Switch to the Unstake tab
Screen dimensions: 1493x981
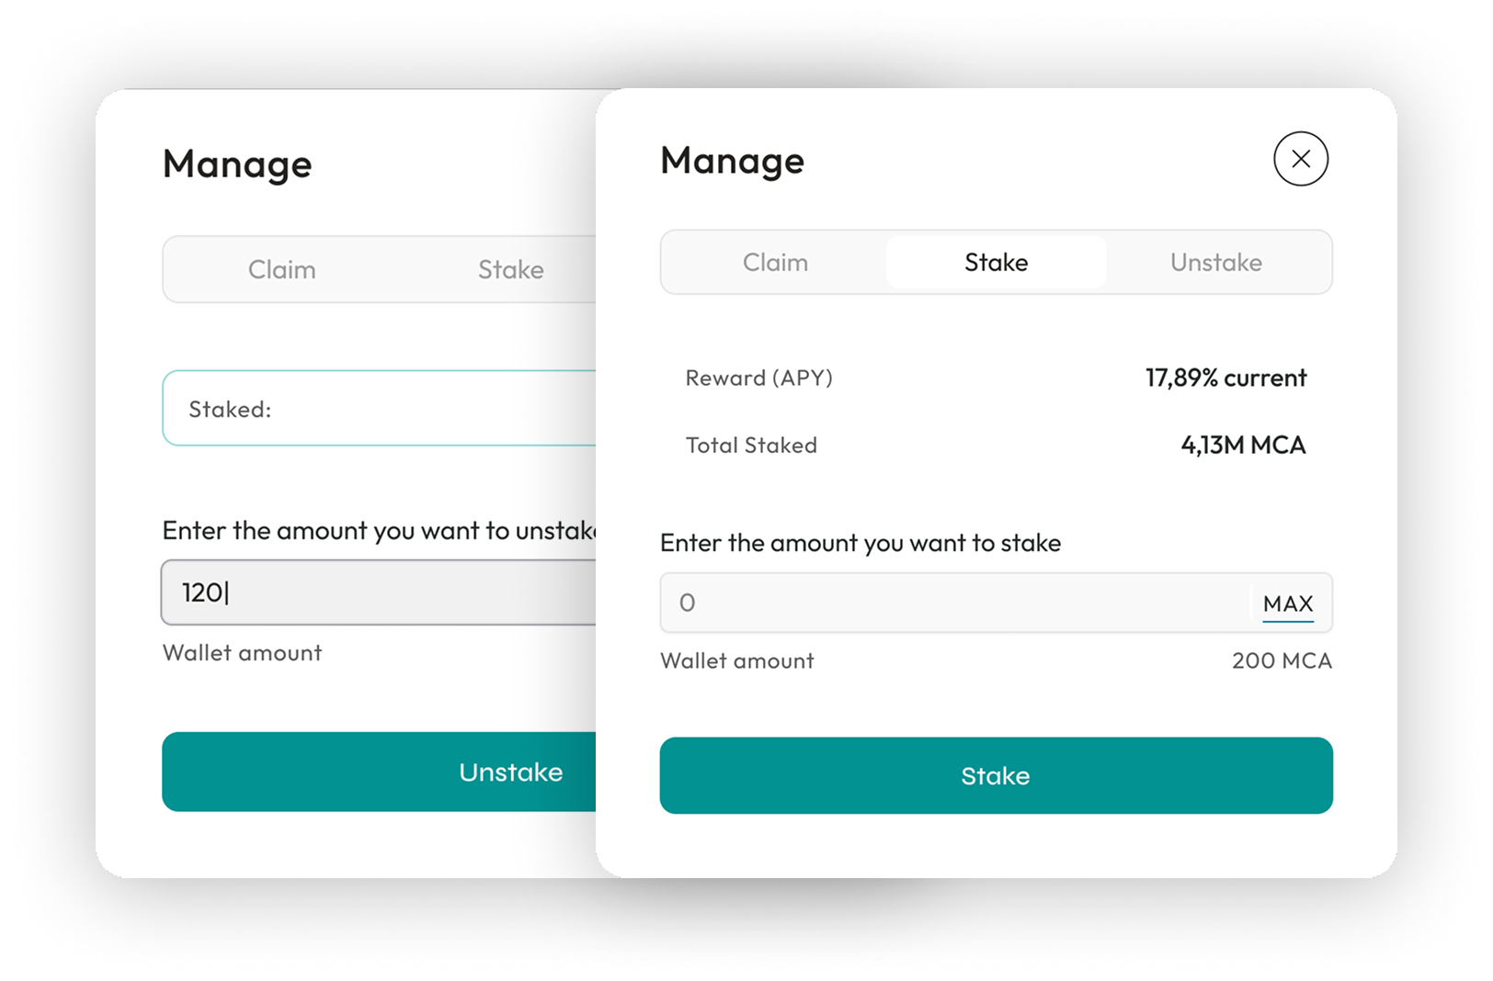1215,263
